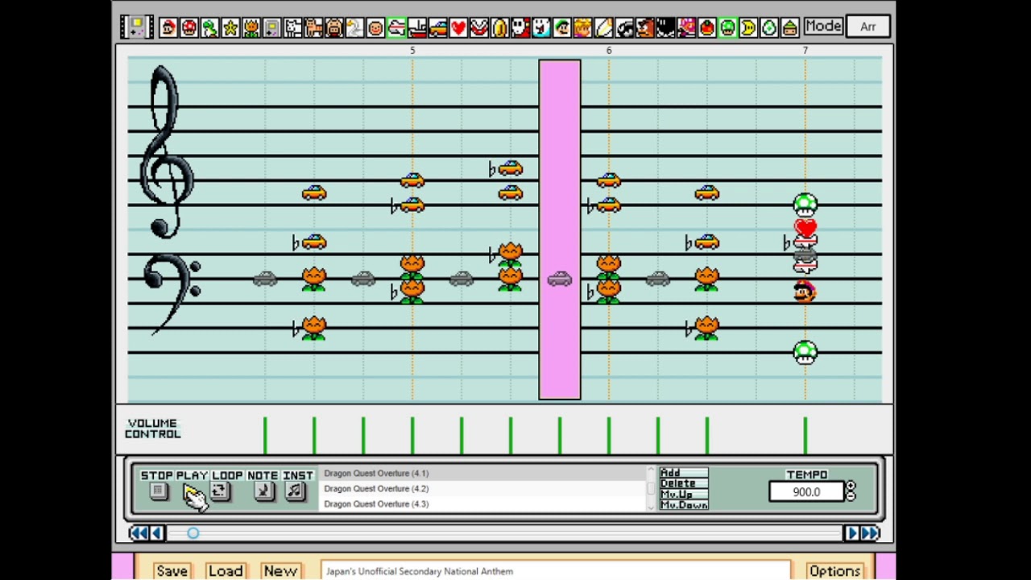Adjust the volume bar under measure 5
This screenshot has width=1031, height=580.
(x=412, y=435)
